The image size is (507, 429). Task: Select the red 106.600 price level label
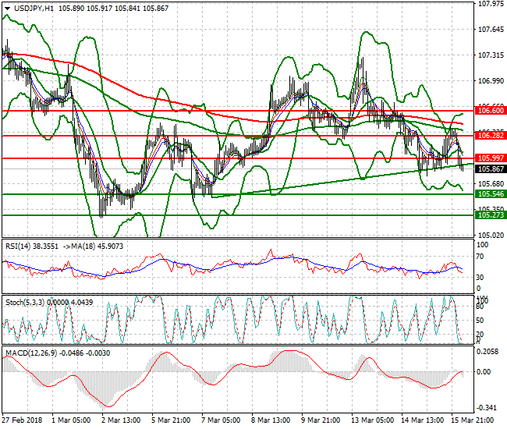tap(490, 111)
